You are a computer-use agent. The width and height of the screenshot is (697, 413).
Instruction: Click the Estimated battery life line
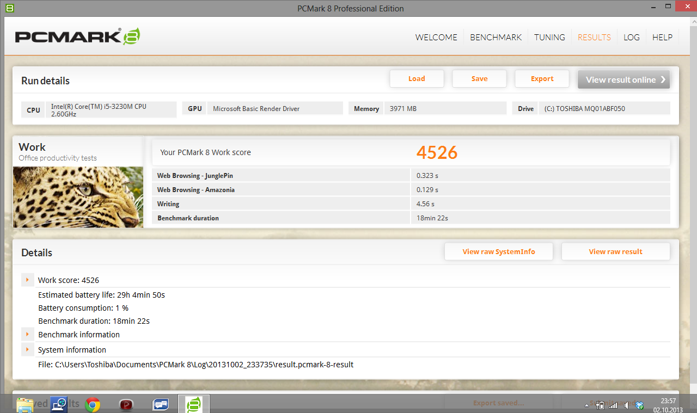click(x=101, y=295)
